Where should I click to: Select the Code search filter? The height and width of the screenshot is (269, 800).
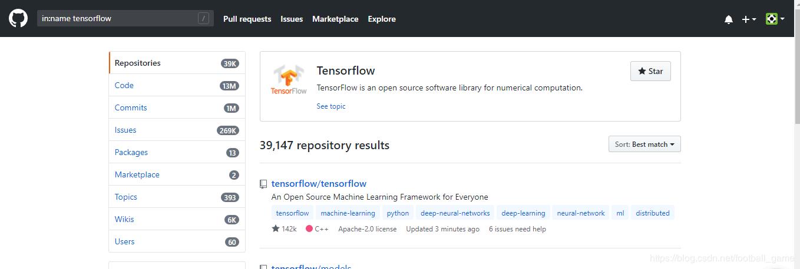point(177,85)
